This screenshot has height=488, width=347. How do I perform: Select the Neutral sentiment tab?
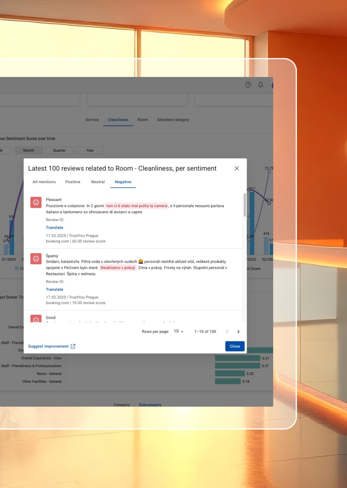pos(98,182)
